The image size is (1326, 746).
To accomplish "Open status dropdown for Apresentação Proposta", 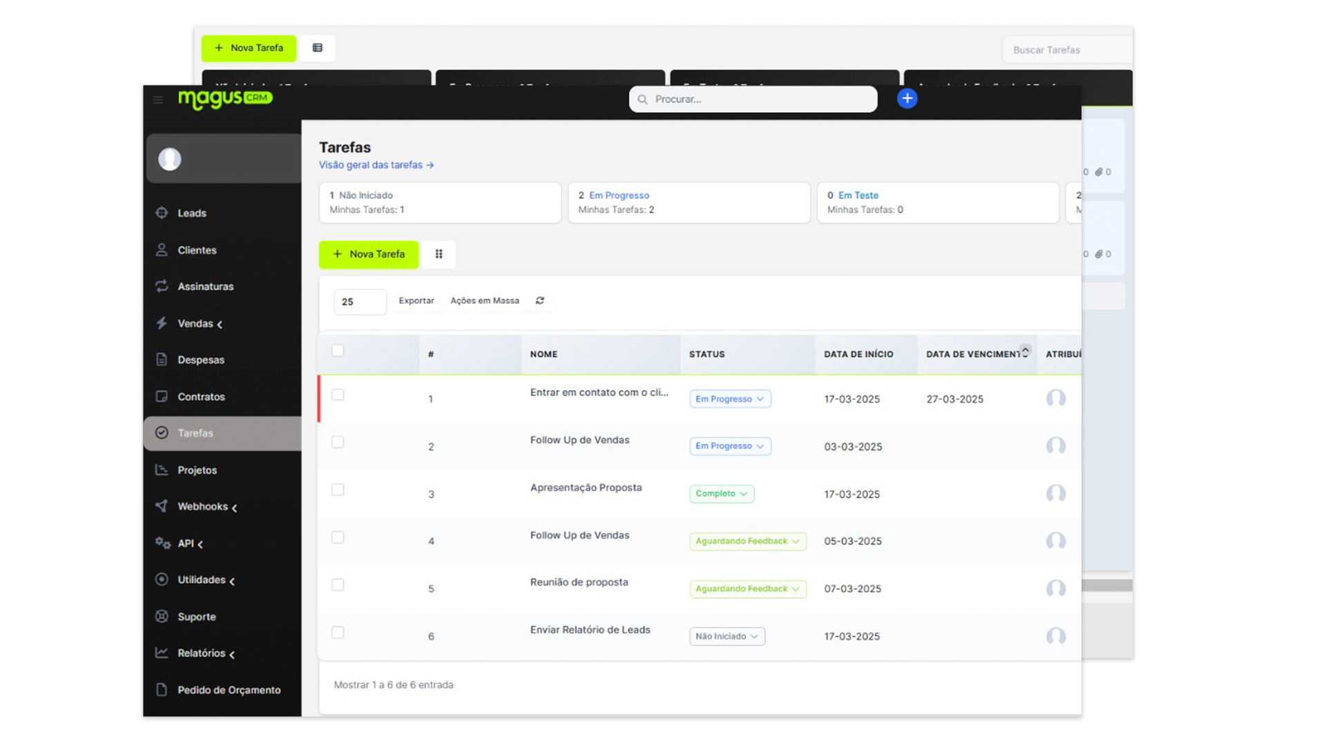I will pos(721,494).
